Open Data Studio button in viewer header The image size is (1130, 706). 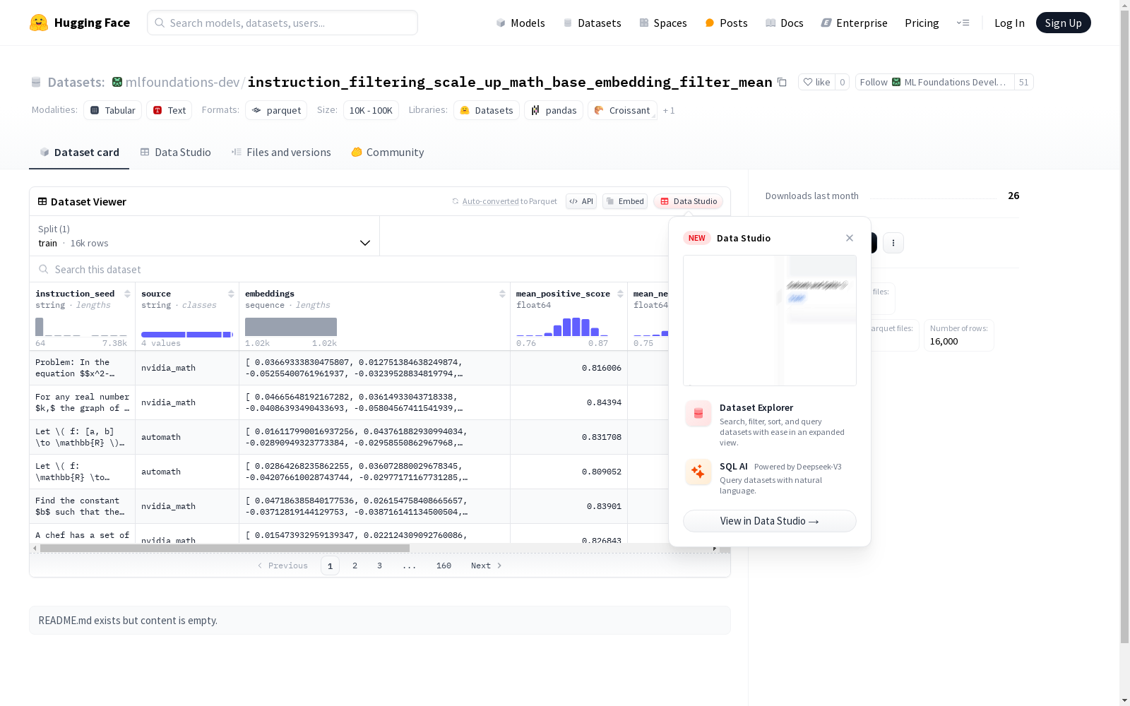pyautogui.click(x=689, y=201)
